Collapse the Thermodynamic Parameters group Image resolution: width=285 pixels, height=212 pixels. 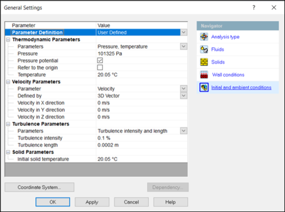point(8,40)
